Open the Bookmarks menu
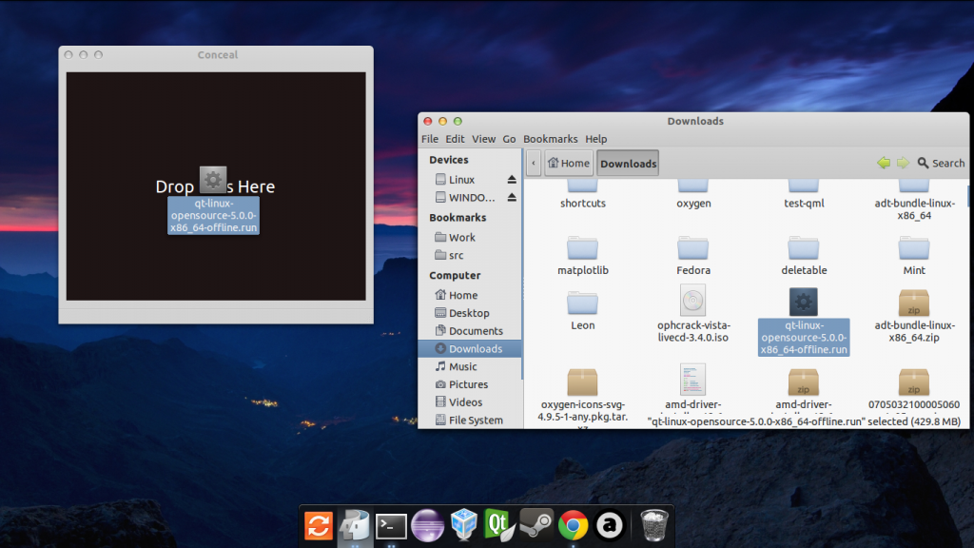The image size is (974, 548). click(550, 139)
